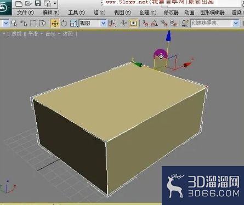Open the 视图(V) menu
Image resolution: width=244 pixels, height=205 pixels.
(122, 13)
